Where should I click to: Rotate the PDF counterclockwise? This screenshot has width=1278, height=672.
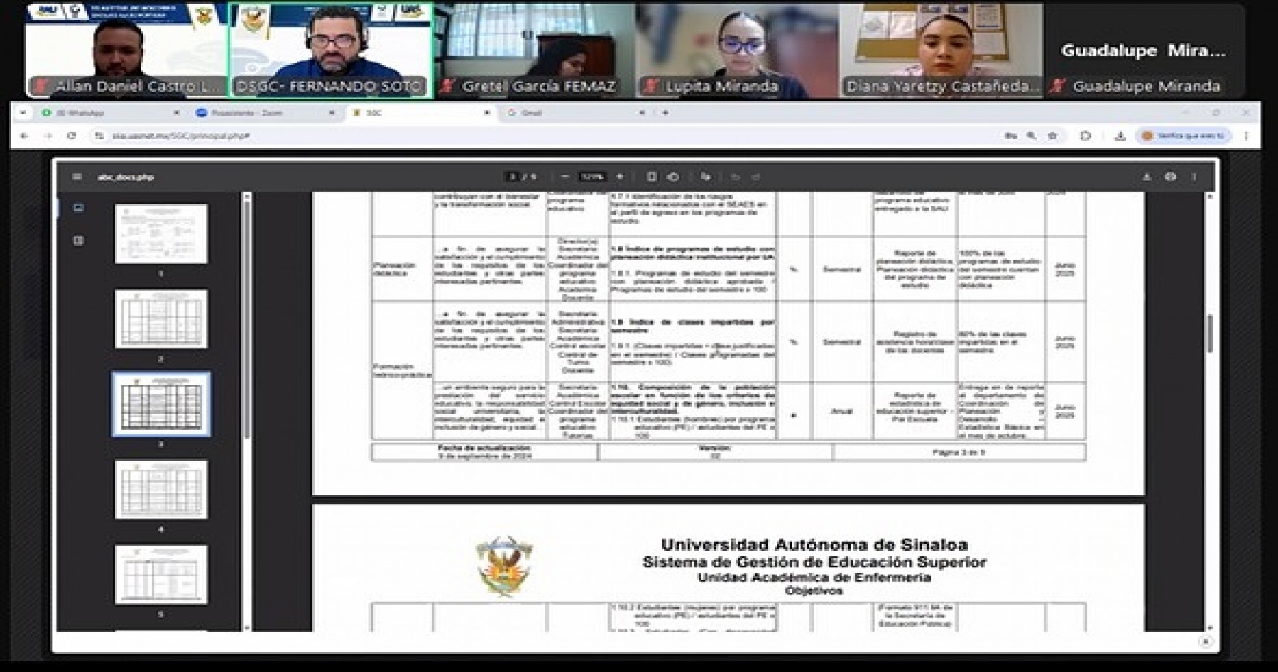(x=673, y=177)
